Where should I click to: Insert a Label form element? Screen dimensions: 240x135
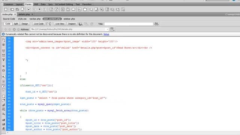click(79, 9)
